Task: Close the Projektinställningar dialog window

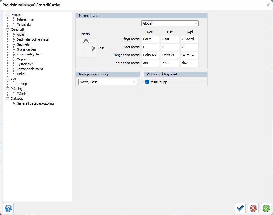Action: (x=267, y=4)
